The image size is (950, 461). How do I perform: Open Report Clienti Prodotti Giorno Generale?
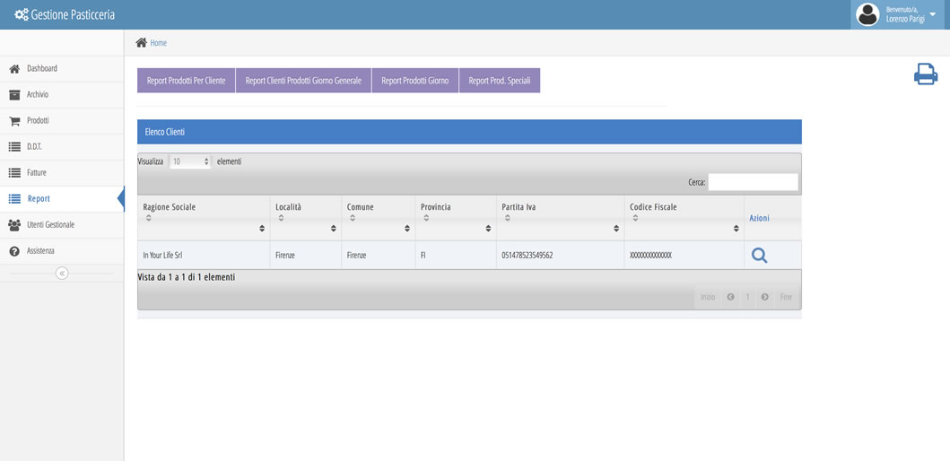coord(303,81)
